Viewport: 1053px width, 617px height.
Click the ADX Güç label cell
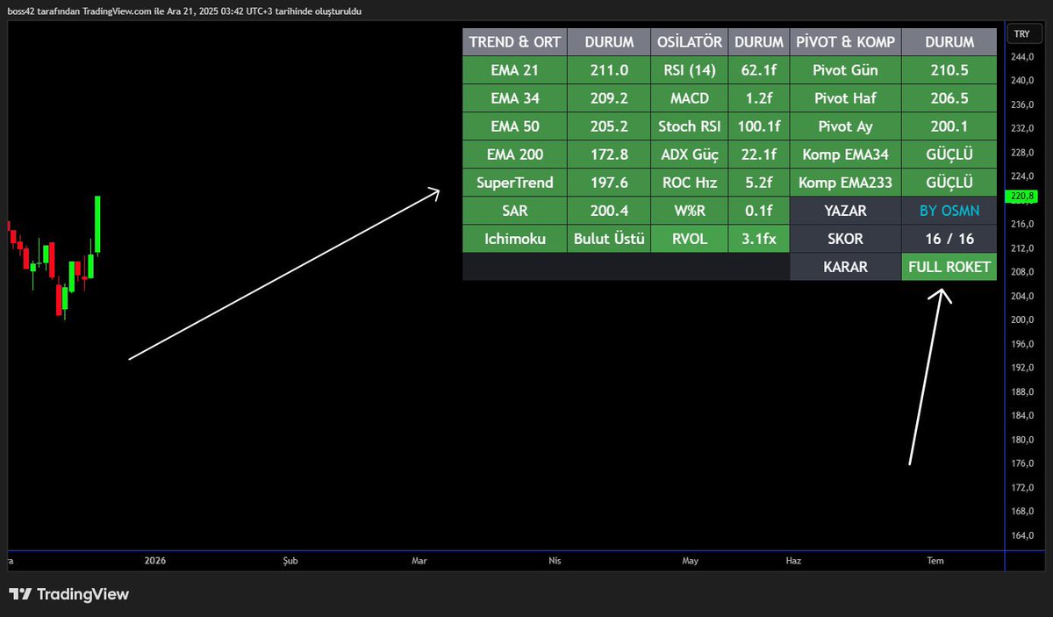click(690, 154)
